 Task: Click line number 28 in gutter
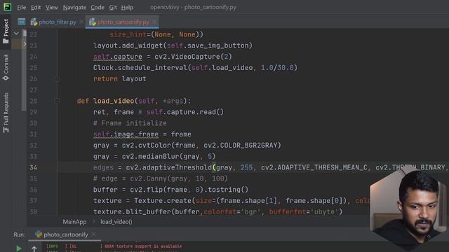[33, 101]
